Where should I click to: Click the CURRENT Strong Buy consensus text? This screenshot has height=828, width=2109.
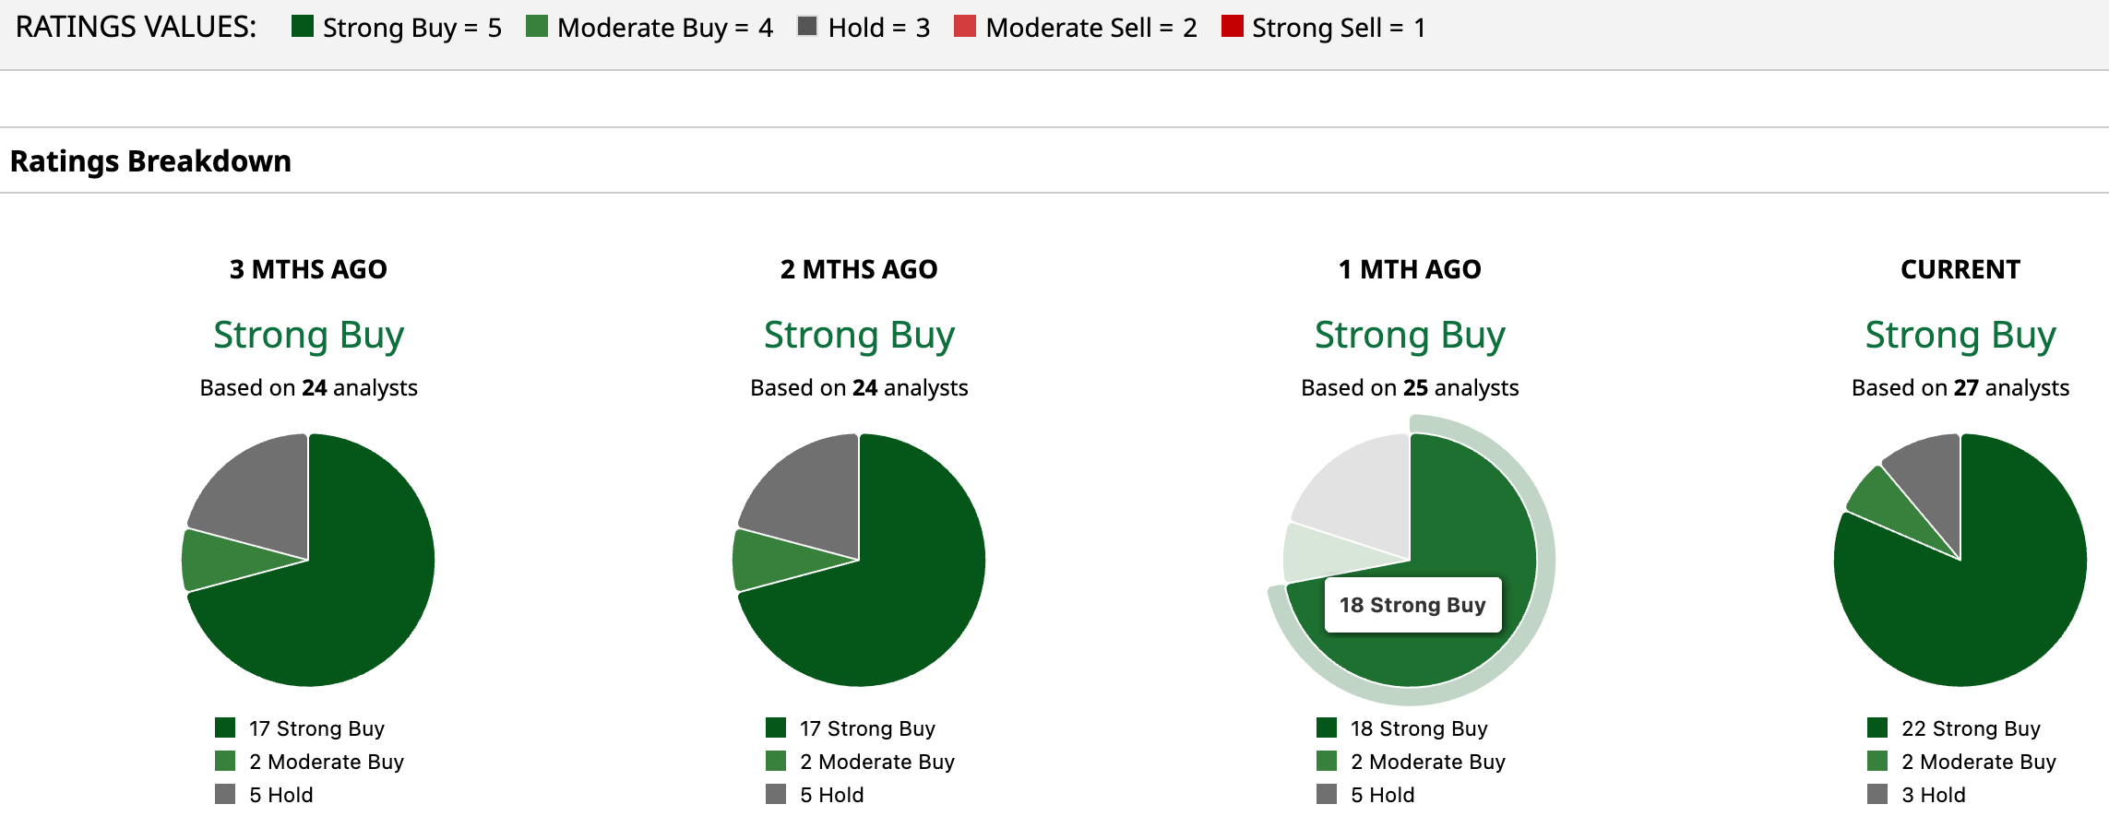1960,335
